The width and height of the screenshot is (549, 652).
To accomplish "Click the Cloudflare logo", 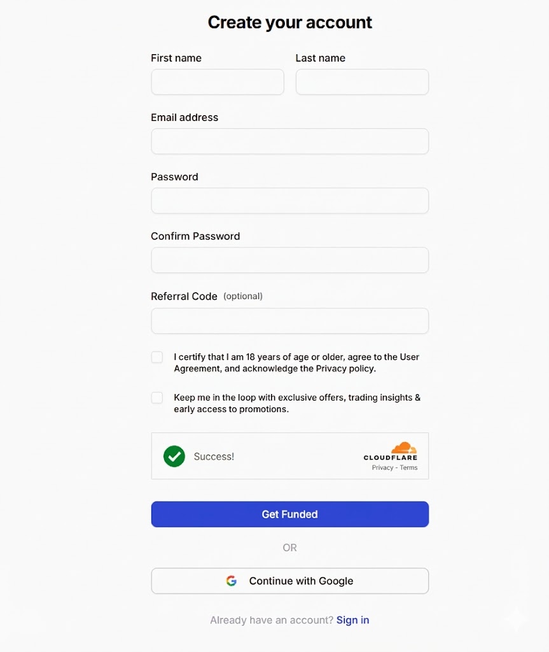I will [391, 452].
